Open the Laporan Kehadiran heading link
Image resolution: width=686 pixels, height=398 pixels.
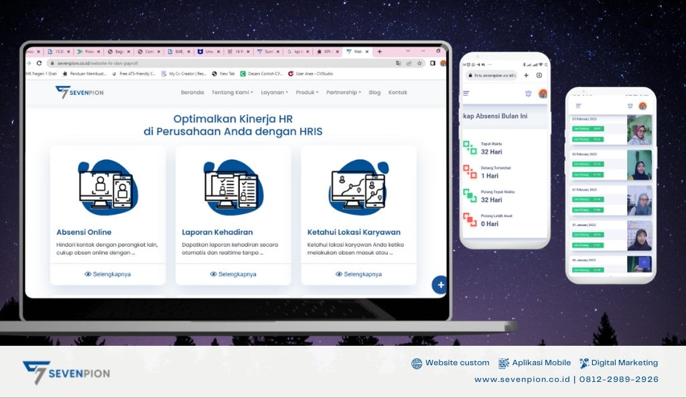[x=217, y=232]
